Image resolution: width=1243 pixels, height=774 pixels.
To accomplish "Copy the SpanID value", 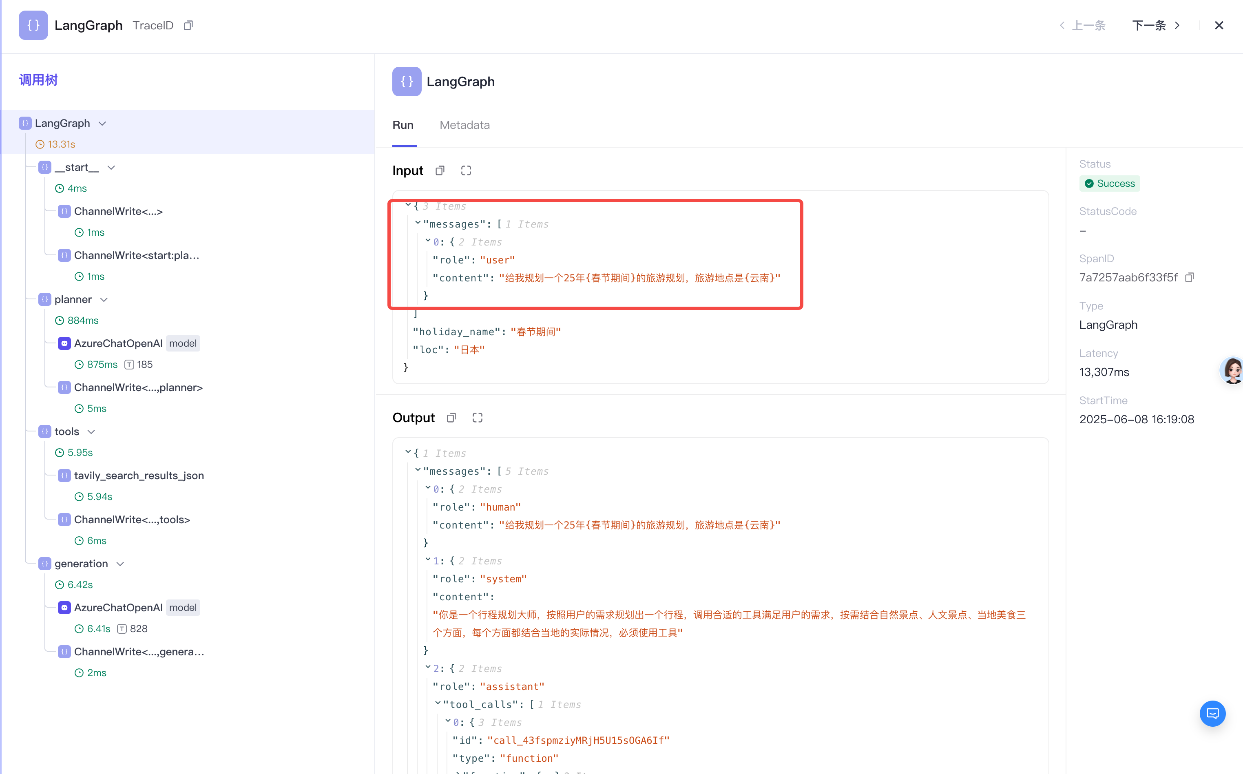I will [1189, 277].
